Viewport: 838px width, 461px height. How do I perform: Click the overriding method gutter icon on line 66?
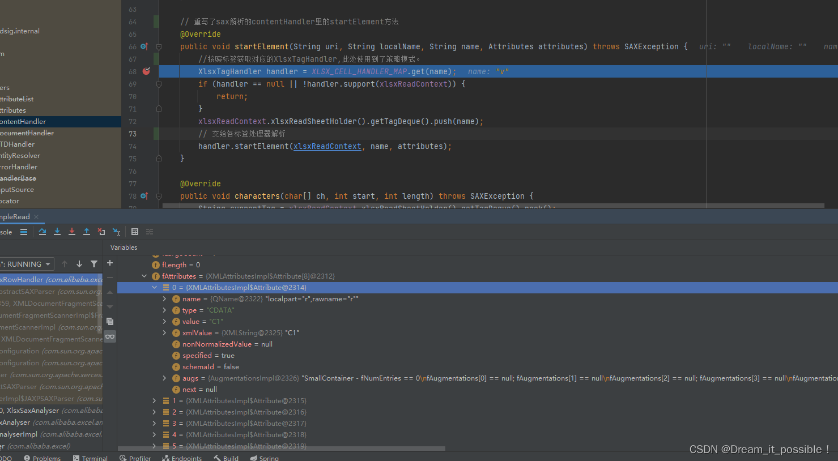pos(144,46)
